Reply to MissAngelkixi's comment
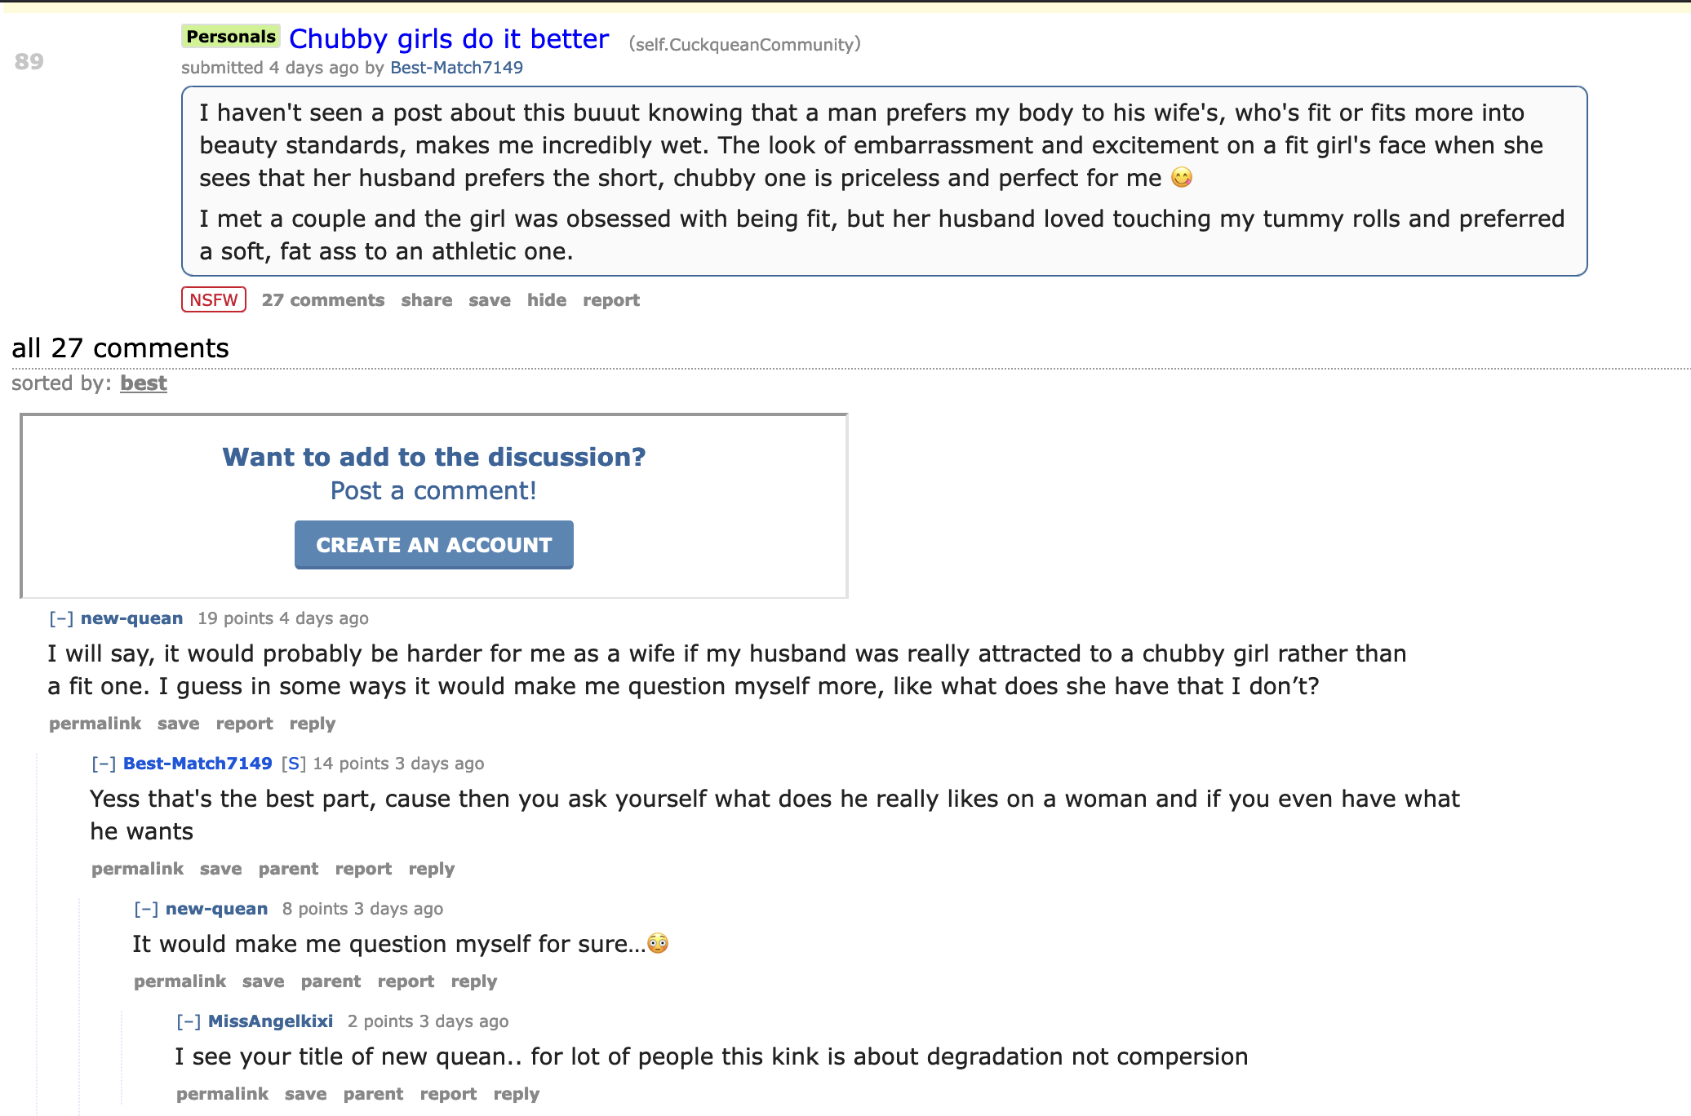 click(x=516, y=1094)
